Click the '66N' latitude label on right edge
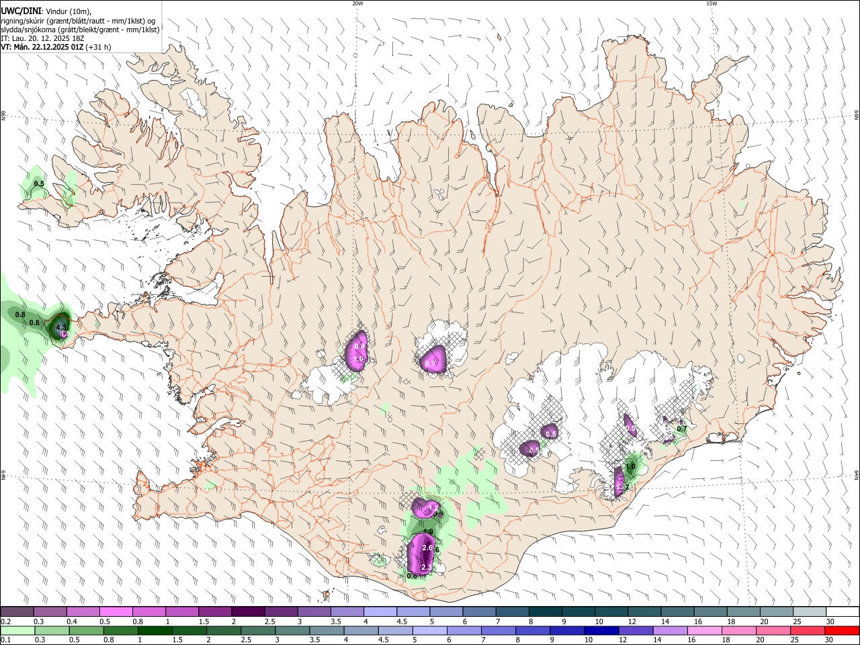860x645 pixels. 857,116
